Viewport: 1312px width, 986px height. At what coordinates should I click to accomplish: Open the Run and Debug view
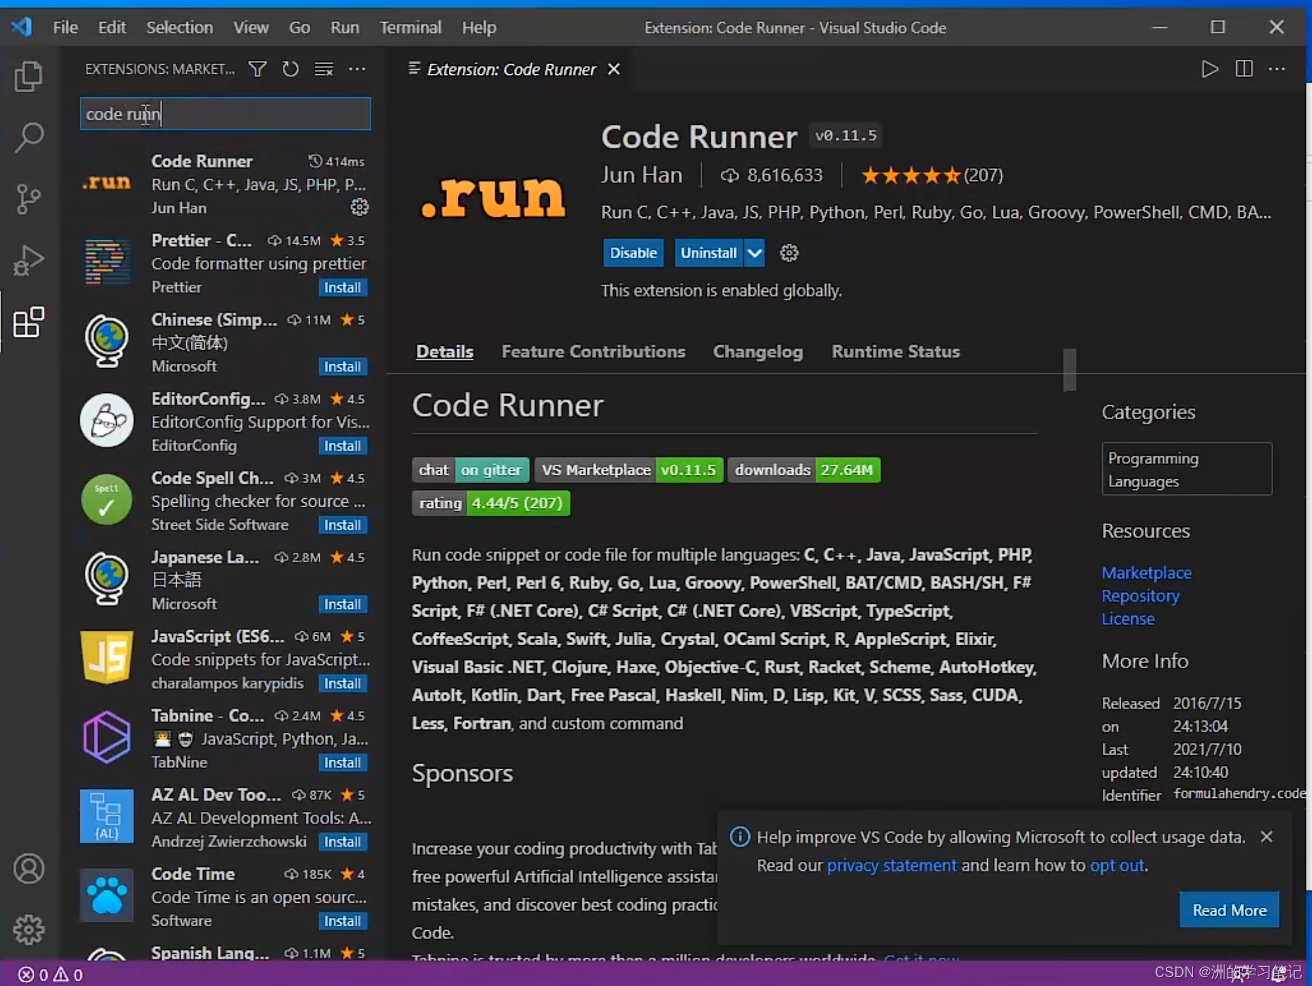[29, 261]
